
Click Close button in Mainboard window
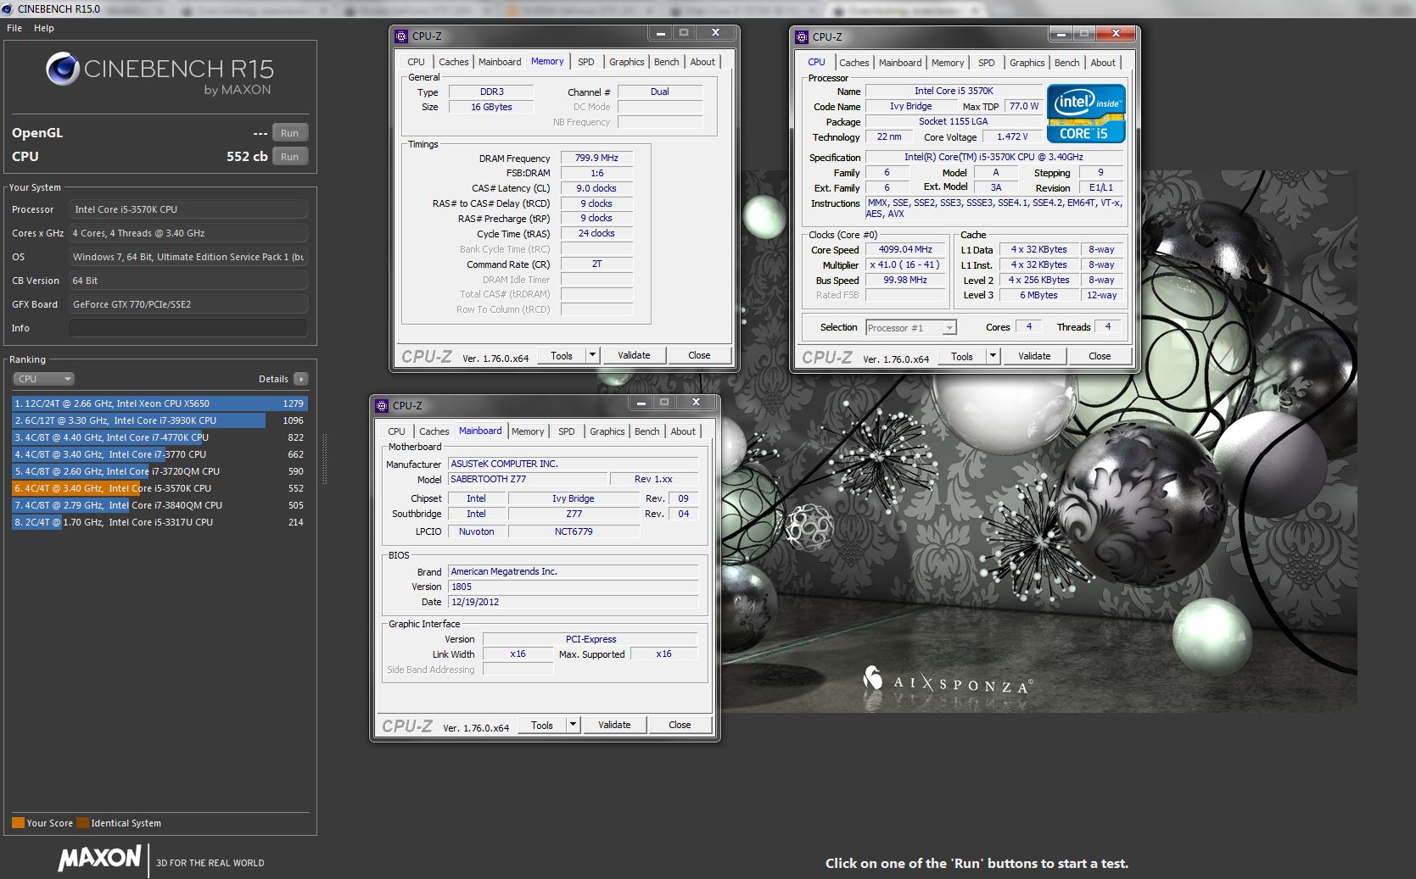(x=680, y=725)
